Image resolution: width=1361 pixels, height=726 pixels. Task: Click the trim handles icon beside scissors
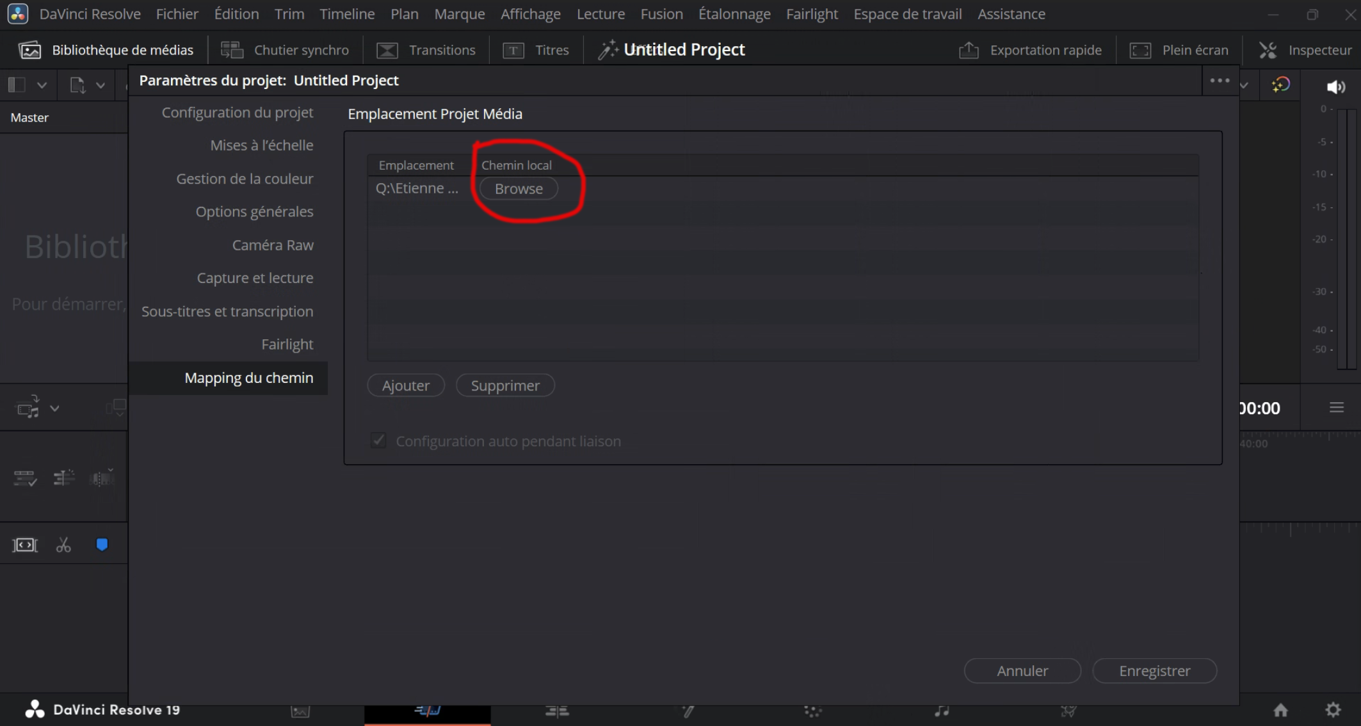point(25,545)
